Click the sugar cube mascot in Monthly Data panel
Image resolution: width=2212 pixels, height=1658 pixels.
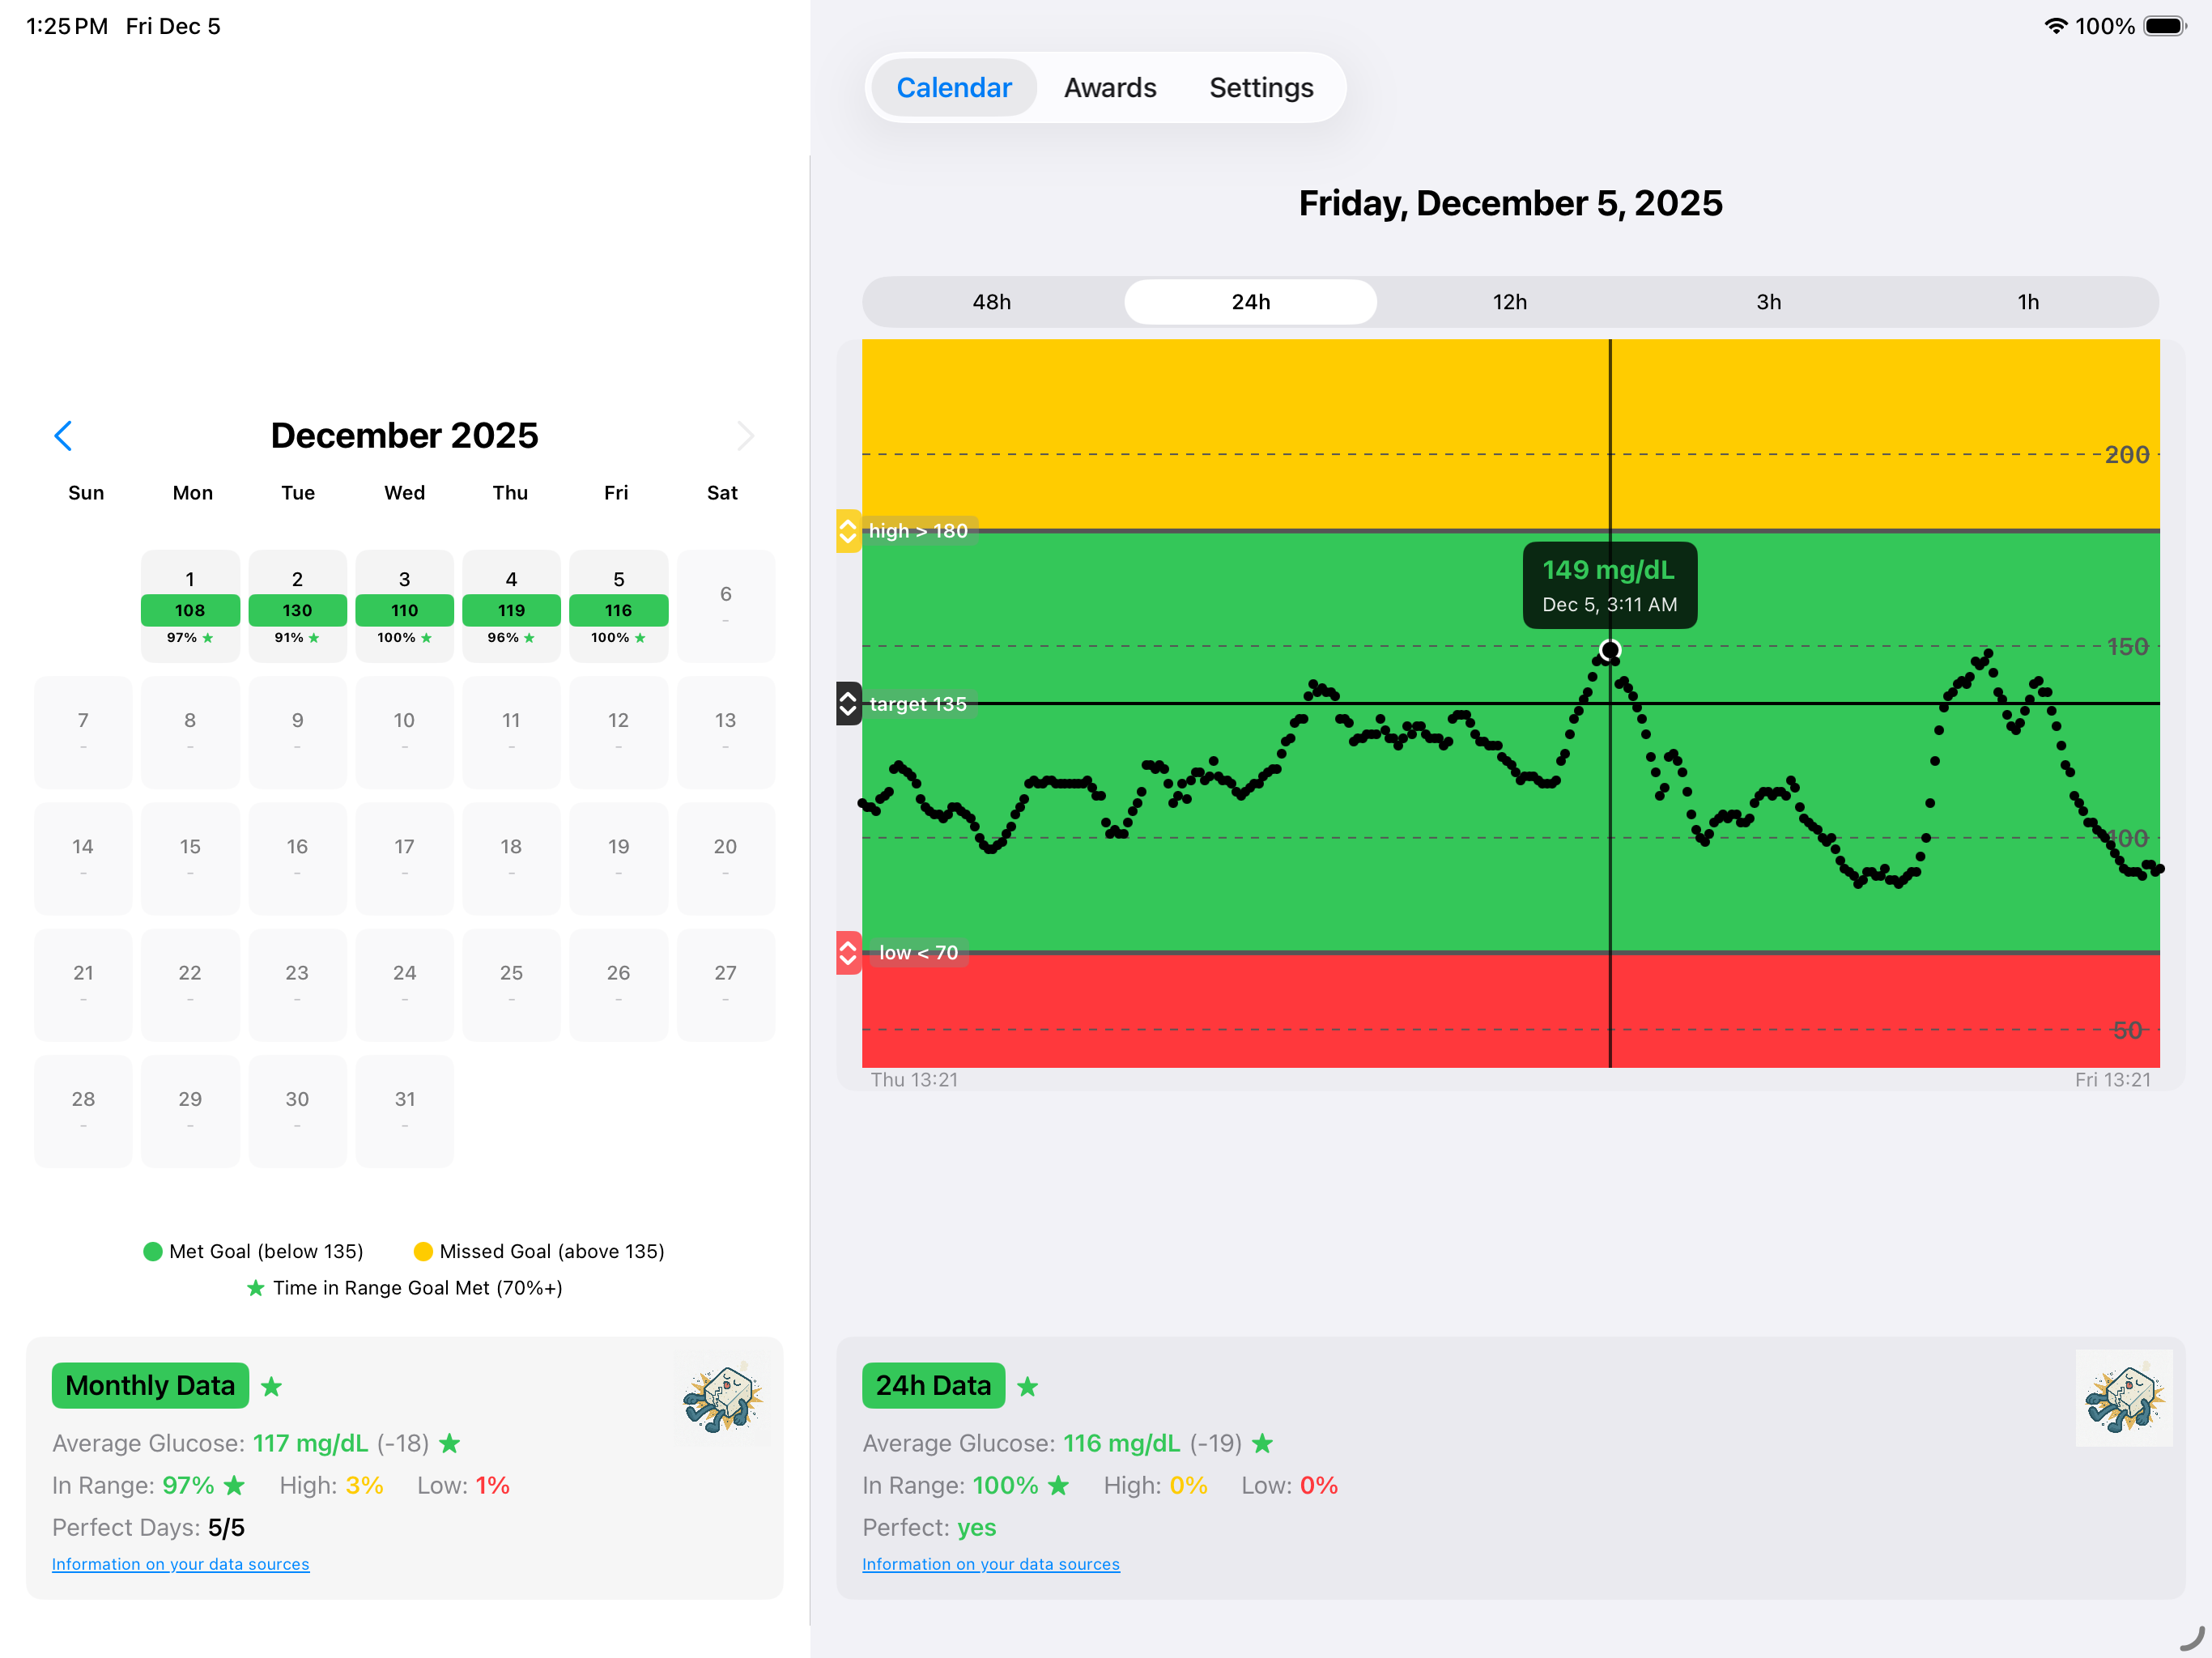(722, 1397)
